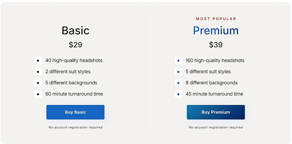Image resolution: width=292 pixels, height=144 pixels.
Task: Click bullet icon beside 45 minute turnaround time
Action: pos(178,94)
